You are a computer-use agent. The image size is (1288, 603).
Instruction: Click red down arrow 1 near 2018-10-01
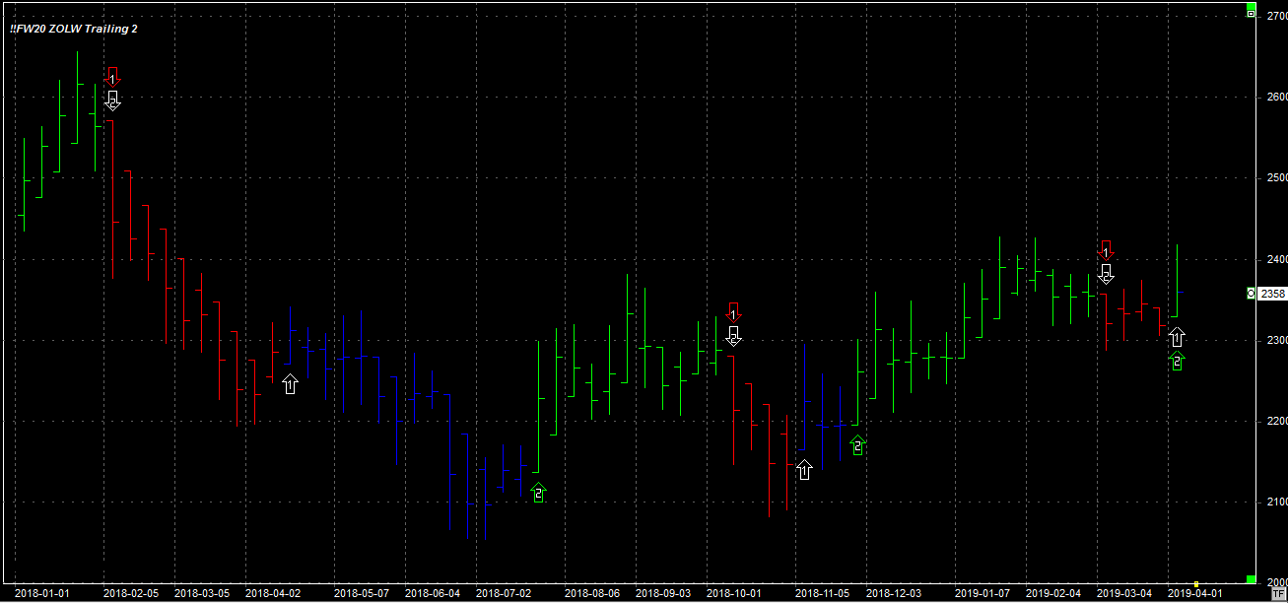tap(733, 311)
